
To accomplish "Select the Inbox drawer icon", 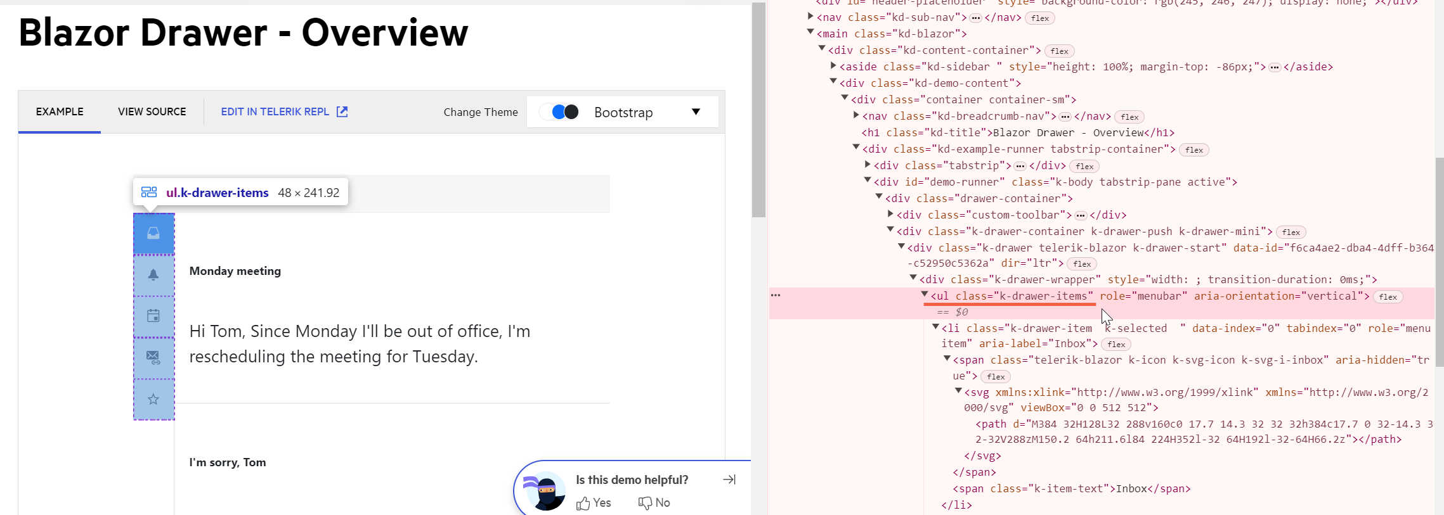I will (x=153, y=234).
